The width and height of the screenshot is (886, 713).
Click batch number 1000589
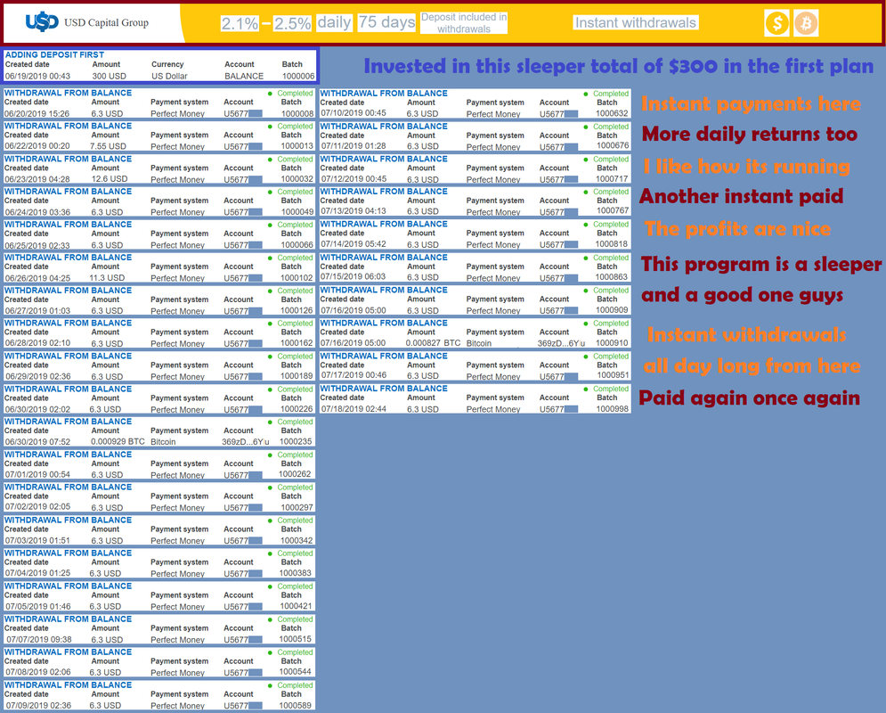(297, 706)
